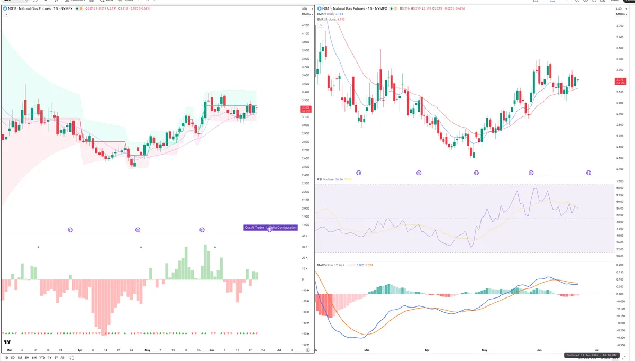635x361 pixels.
Task: Click event marker icon near late April on left chart
Action: (x=138, y=229)
